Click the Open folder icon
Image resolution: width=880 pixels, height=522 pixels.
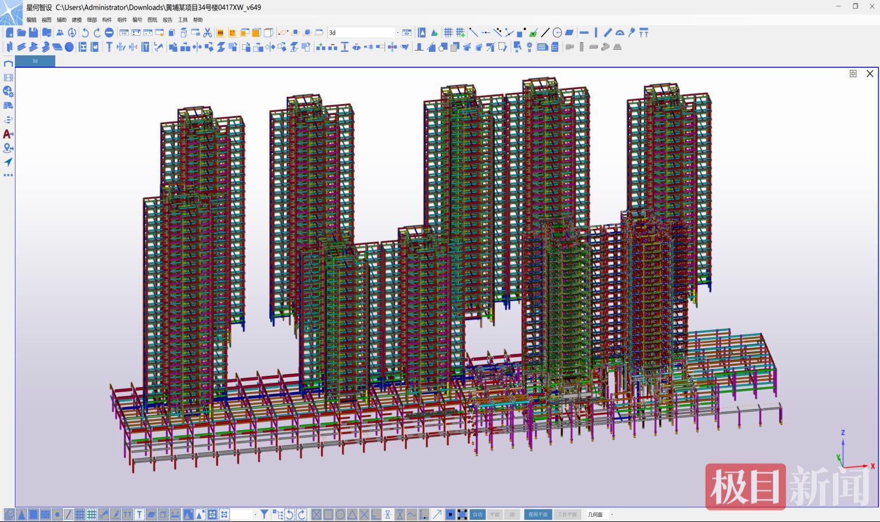[x=21, y=33]
